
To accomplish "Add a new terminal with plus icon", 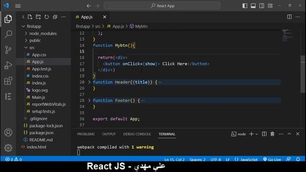I will pos(251,134).
